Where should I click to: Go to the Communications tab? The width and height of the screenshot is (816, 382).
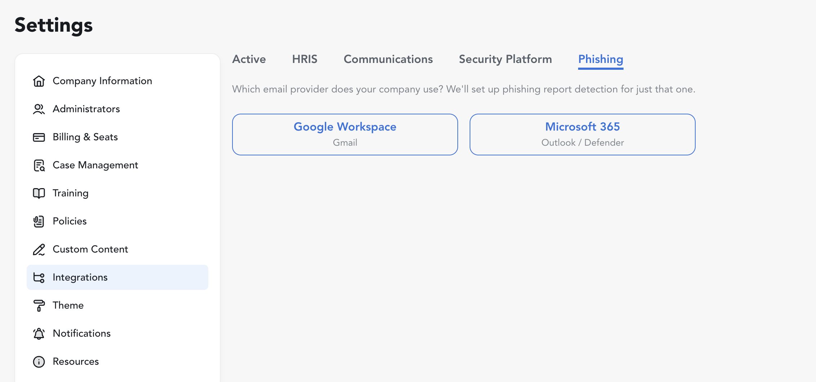(x=388, y=59)
